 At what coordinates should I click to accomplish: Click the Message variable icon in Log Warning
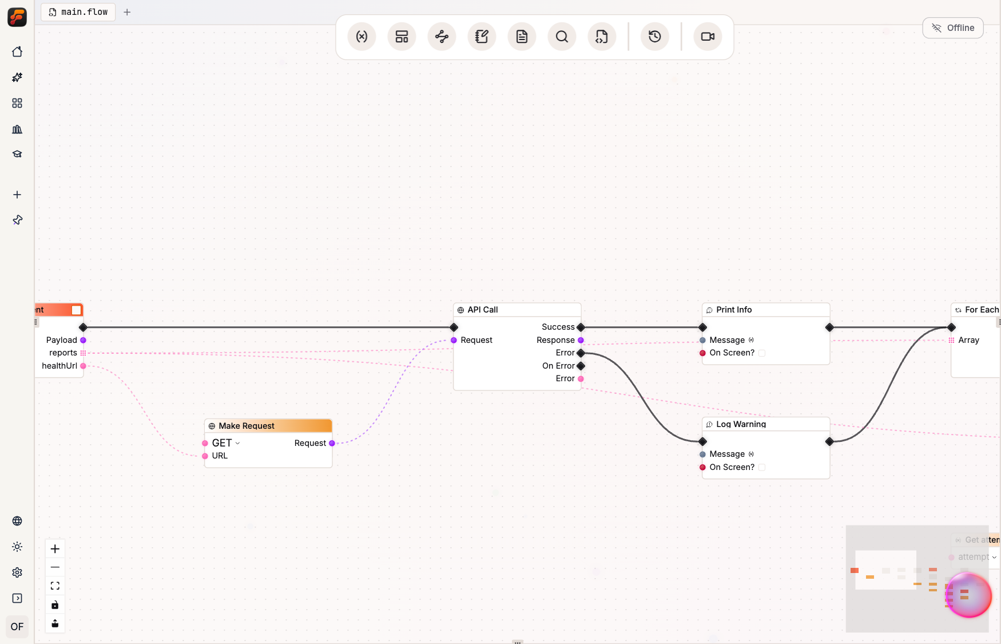751,454
